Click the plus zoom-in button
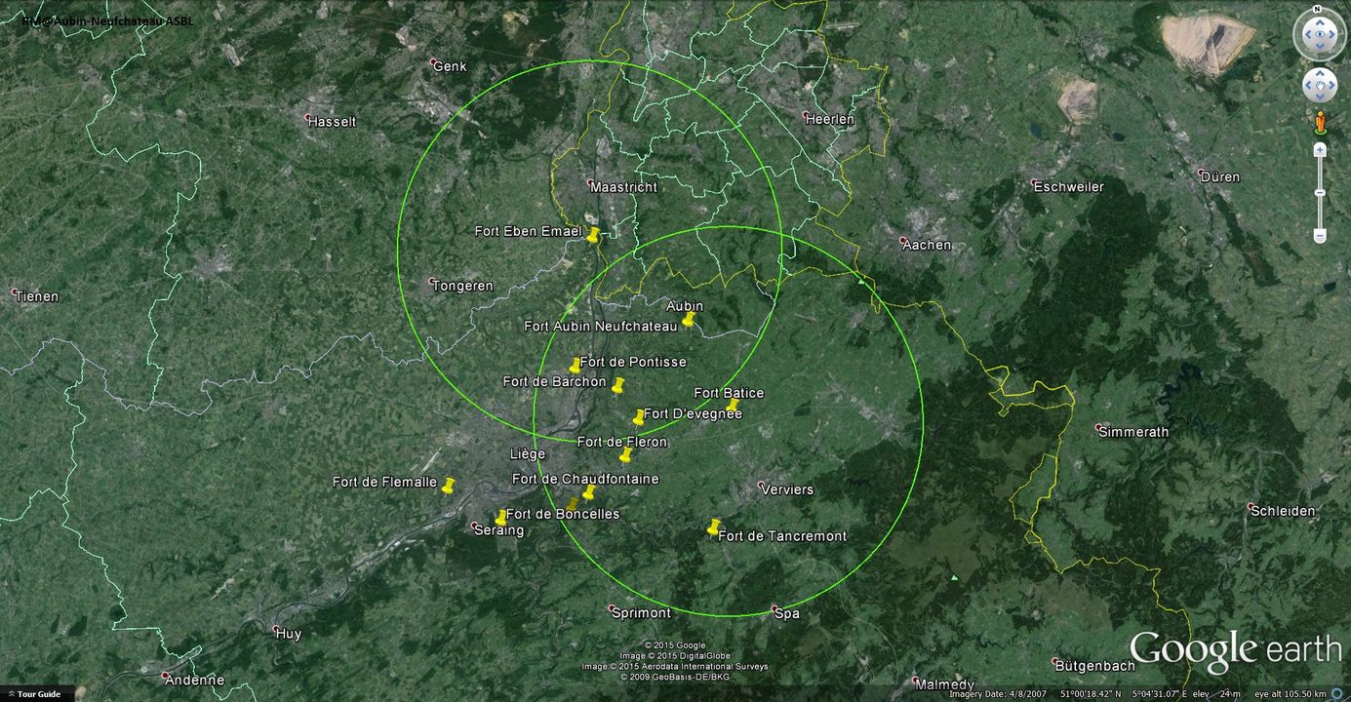The image size is (1351, 702). (x=1320, y=150)
